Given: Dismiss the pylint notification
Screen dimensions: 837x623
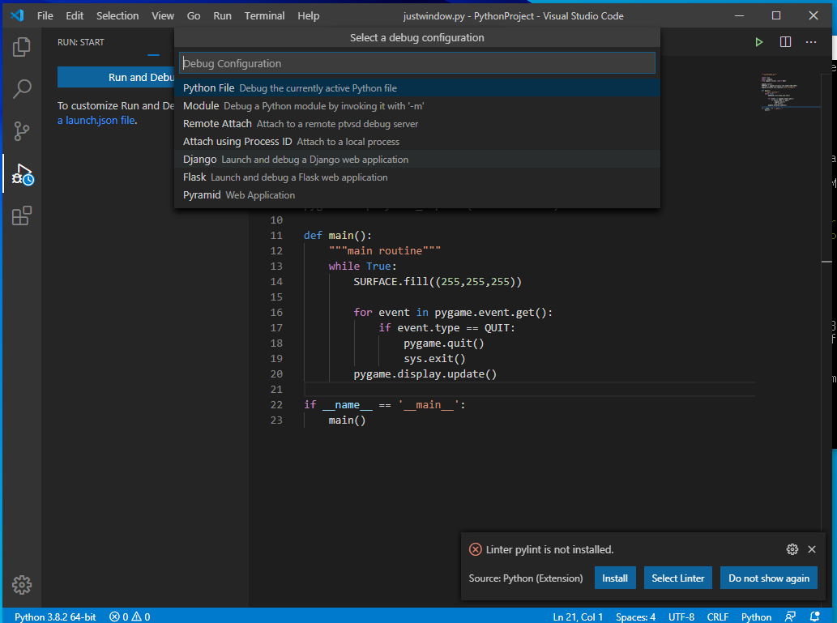Looking at the screenshot, I should click(811, 548).
